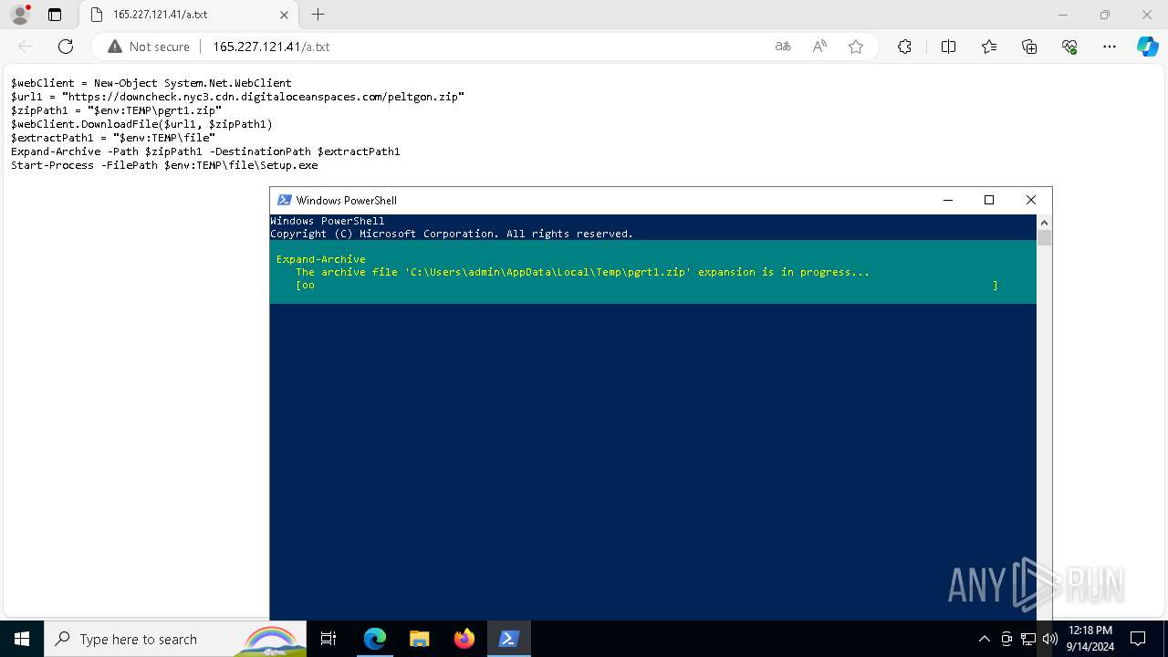1168x657 pixels.
Task: Show hidden system tray icons
Action: [984, 639]
